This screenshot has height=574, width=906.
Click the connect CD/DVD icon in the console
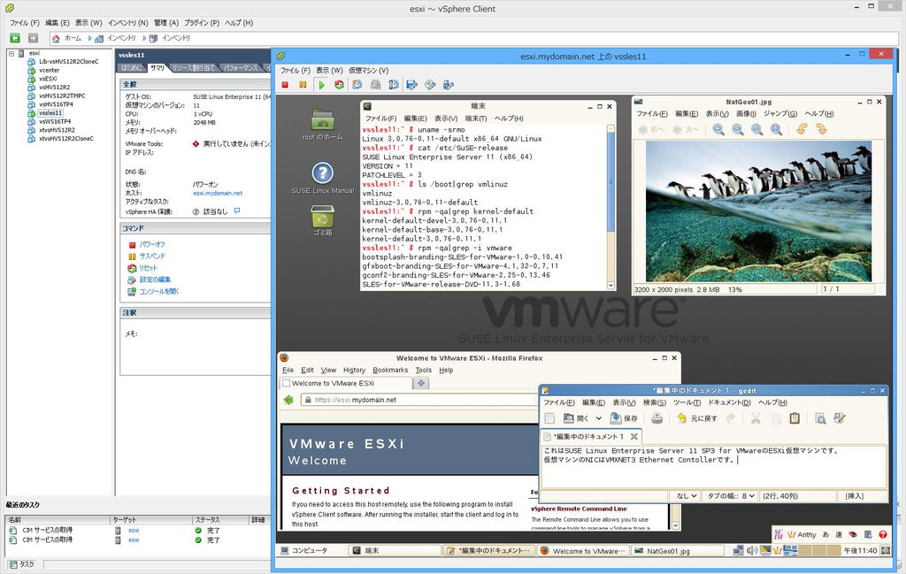pyautogui.click(x=430, y=85)
